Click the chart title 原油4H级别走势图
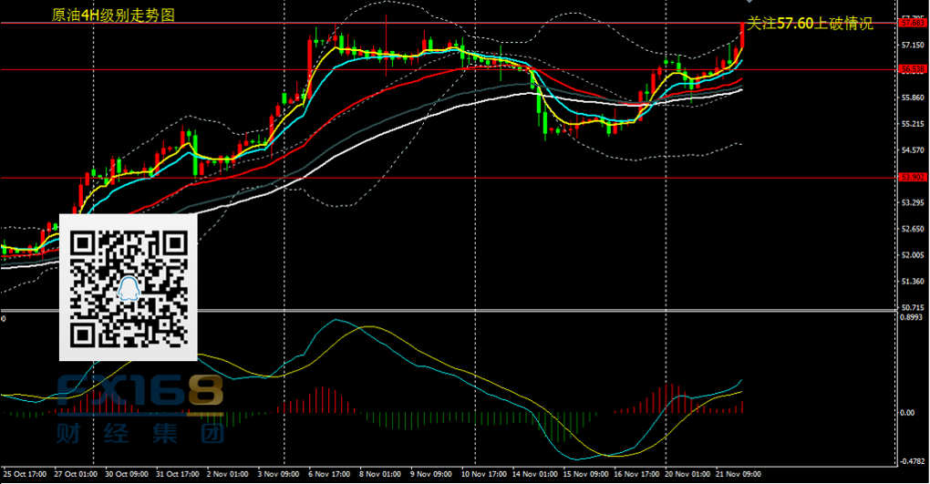 (x=114, y=15)
